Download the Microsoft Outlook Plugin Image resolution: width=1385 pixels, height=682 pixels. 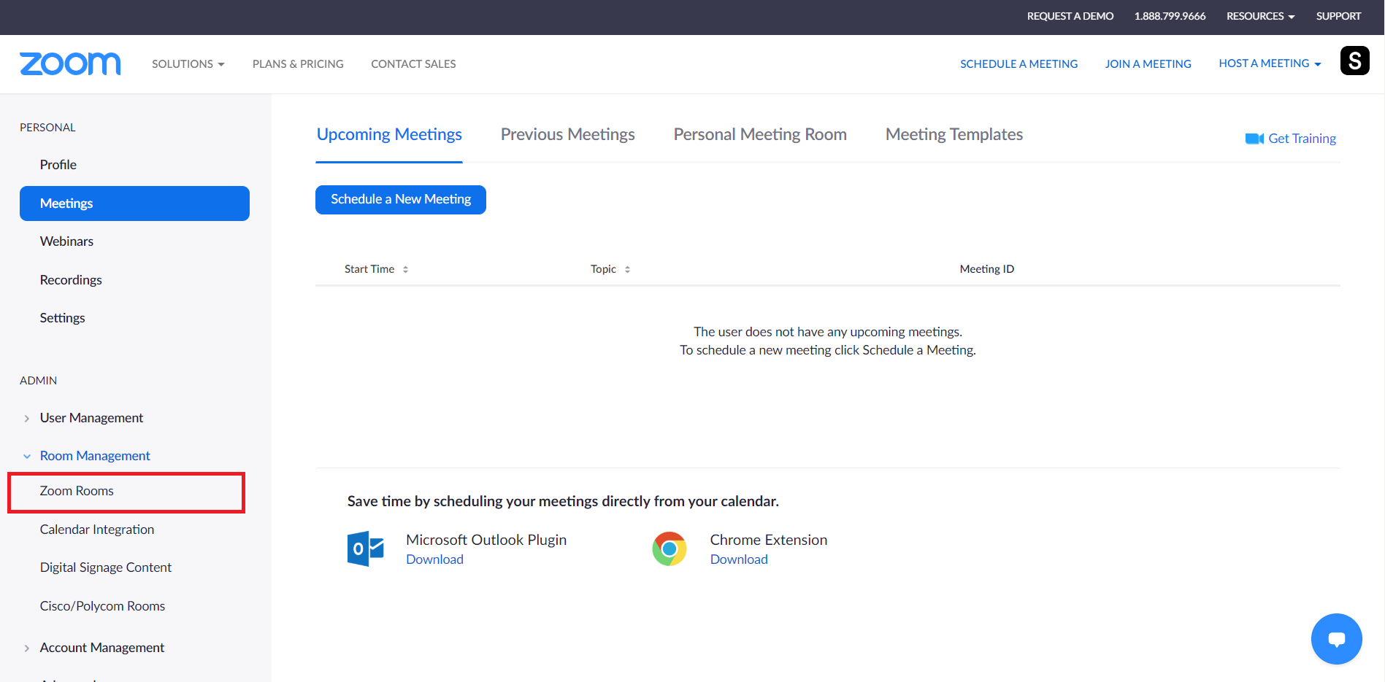point(434,559)
